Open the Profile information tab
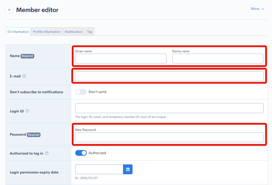 pos(47,32)
